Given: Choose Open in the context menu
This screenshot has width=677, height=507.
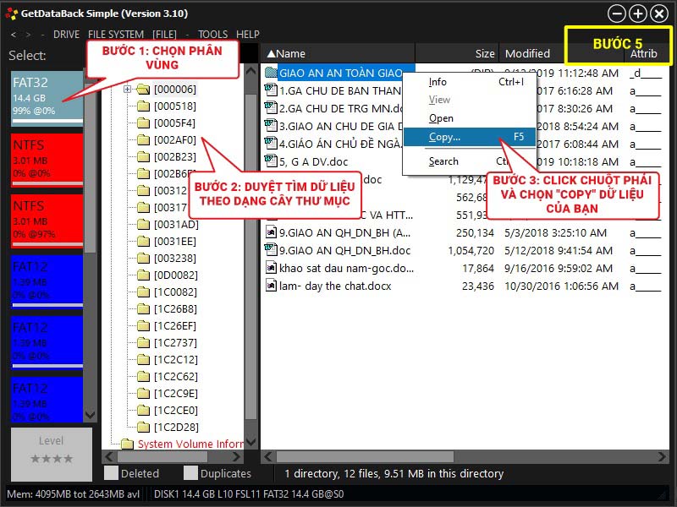Looking at the screenshot, I should (470, 118).
